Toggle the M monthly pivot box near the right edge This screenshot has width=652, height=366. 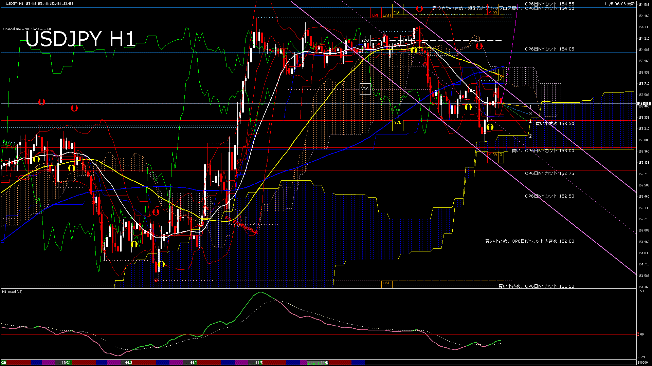(490, 154)
